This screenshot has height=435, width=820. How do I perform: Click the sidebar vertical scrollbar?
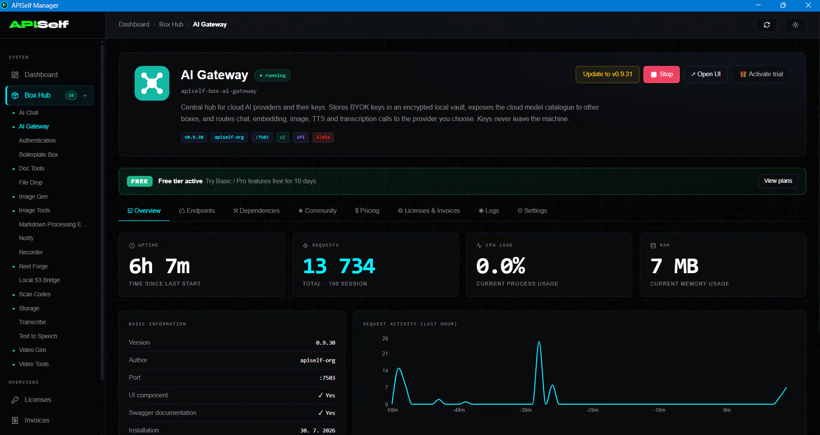pyautogui.click(x=102, y=212)
